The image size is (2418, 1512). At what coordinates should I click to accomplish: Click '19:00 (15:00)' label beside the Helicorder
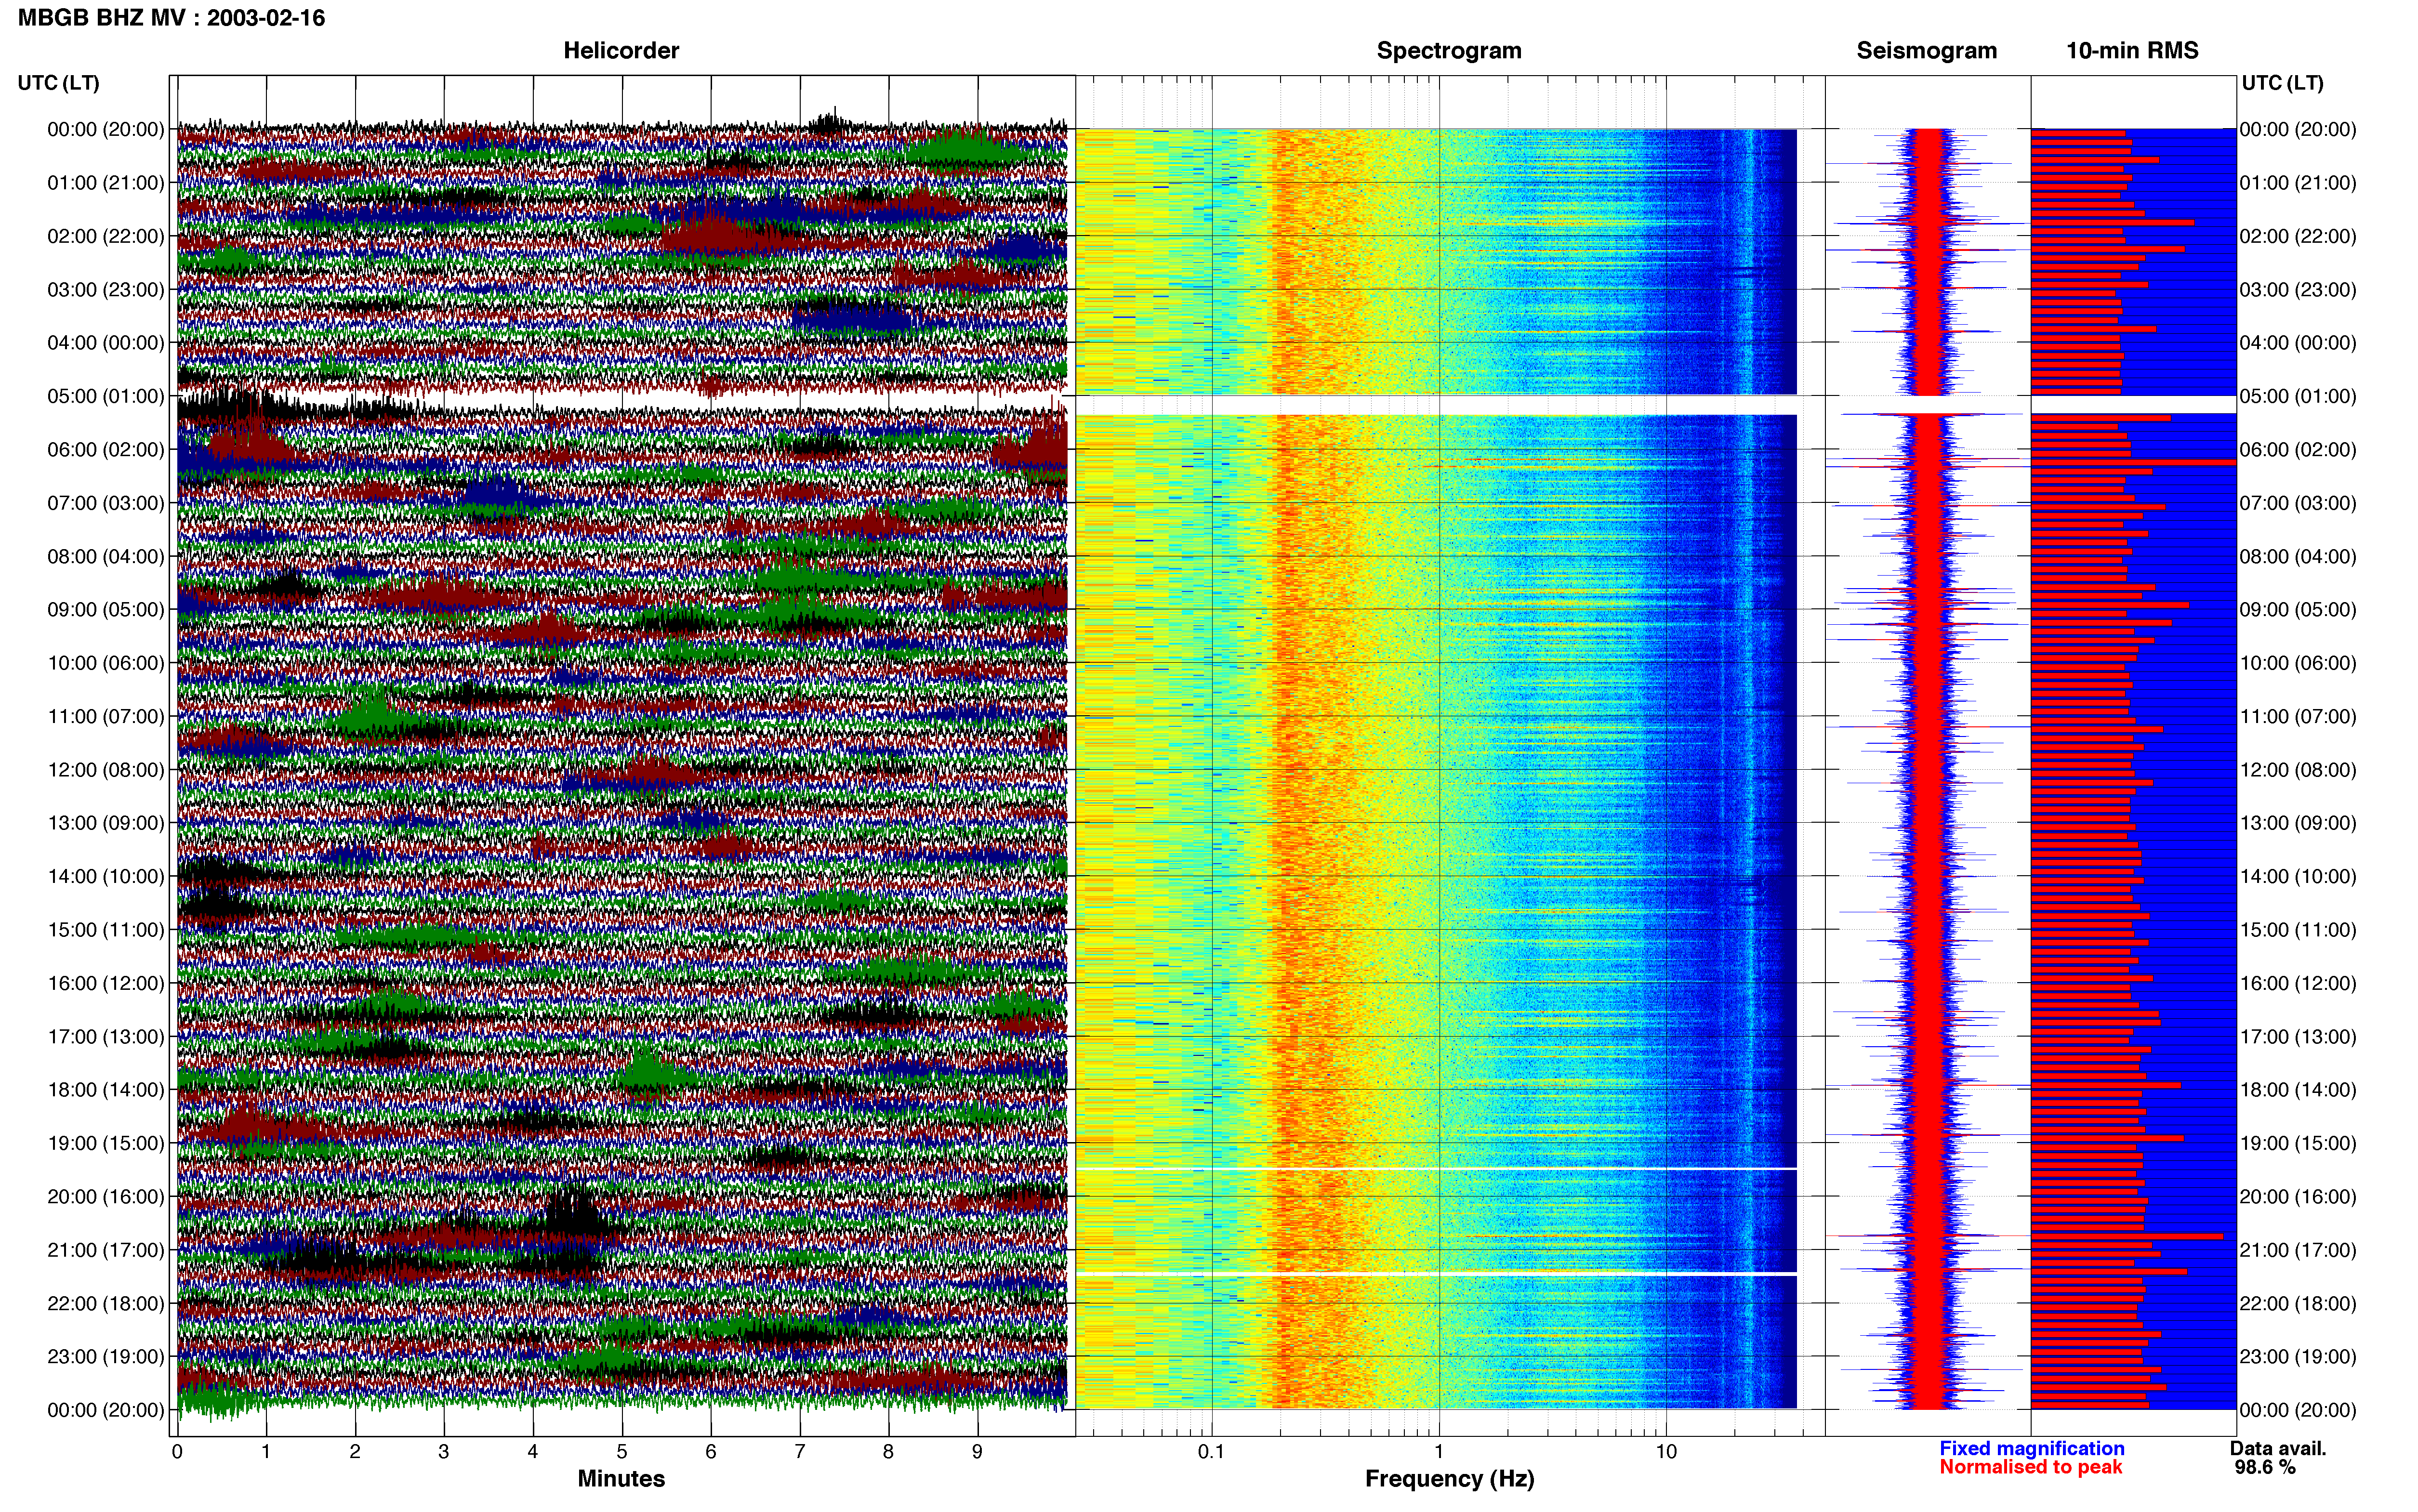click(x=106, y=1143)
